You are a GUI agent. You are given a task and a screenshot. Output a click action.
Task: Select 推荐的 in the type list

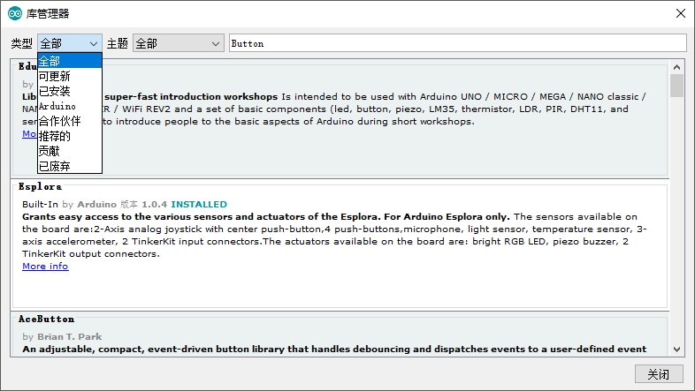tap(70, 136)
